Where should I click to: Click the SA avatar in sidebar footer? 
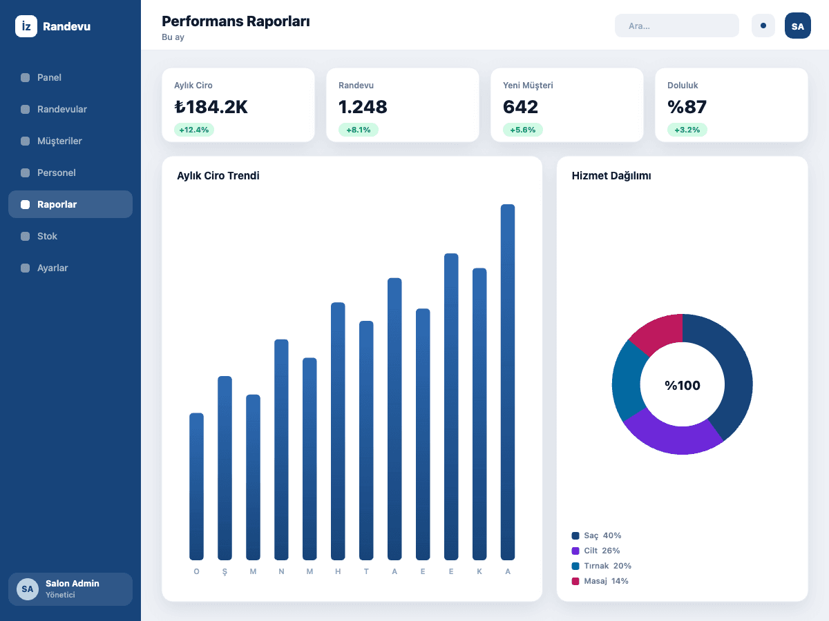click(x=28, y=589)
